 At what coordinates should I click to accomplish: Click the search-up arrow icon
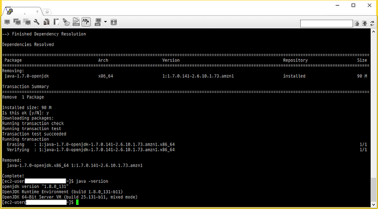click(x=357, y=24)
